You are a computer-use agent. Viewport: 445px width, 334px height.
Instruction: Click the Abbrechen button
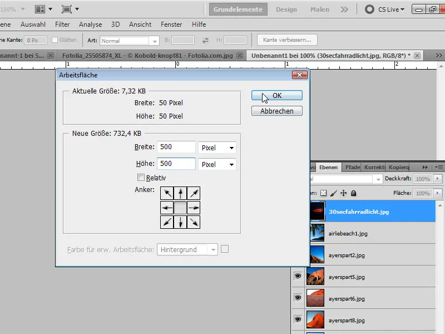point(276,111)
